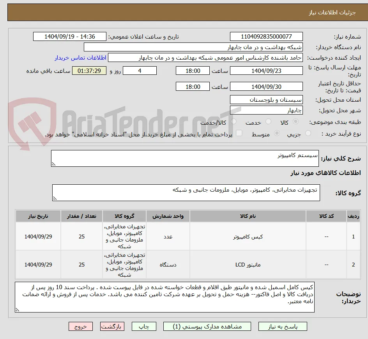Click the remaining time field 01:37:29
Viewport: 368px width, 339px height.
[x=89, y=71]
